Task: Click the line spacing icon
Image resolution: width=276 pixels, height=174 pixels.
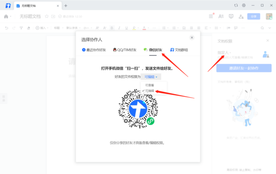Action: pyautogui.click(x=216, y=28)
